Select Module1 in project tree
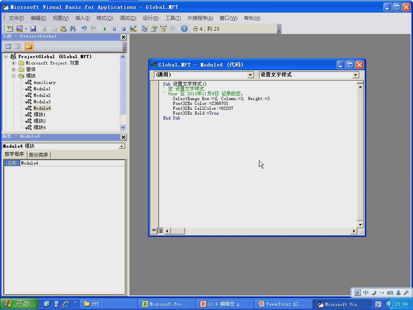Screen dimensions: 413x310 click(42, 89)
